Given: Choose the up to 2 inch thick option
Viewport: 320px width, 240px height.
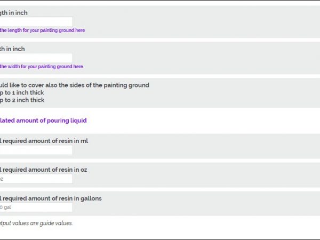Looking at the screenshot, I should click(22, 100).
